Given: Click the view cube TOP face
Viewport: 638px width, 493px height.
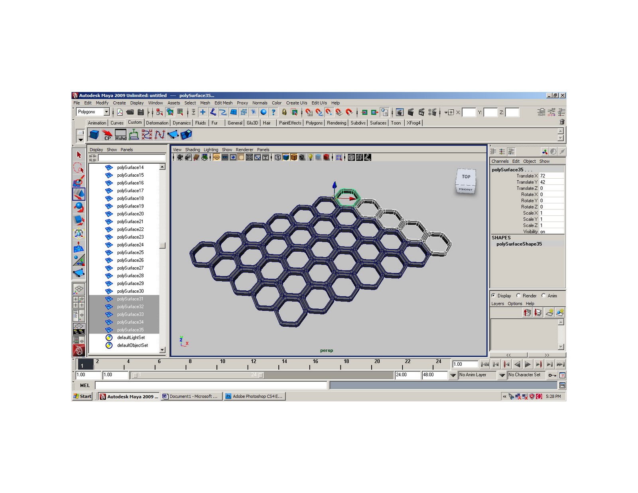Looking at the screenshot, I should coord(466,176).
